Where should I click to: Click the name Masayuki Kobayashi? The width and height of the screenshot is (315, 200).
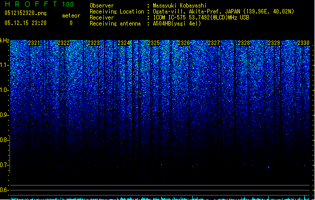(x=180, y=5)
